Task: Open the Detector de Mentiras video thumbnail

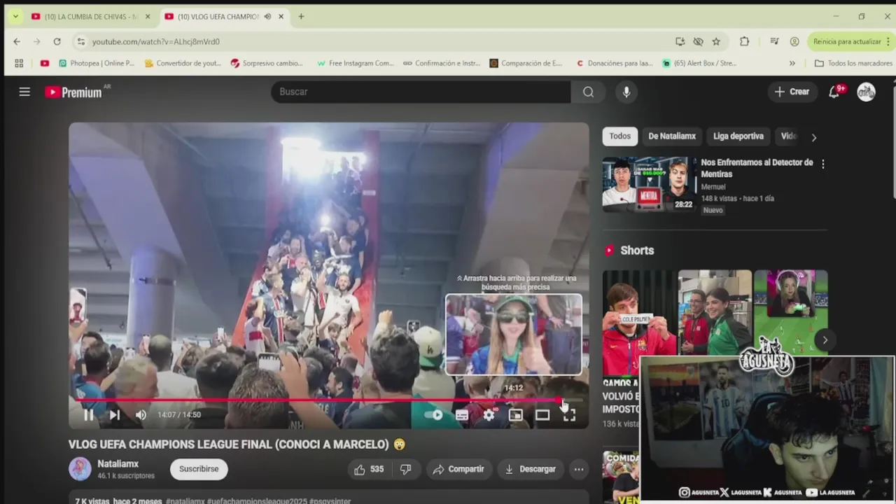Action: 649,184
